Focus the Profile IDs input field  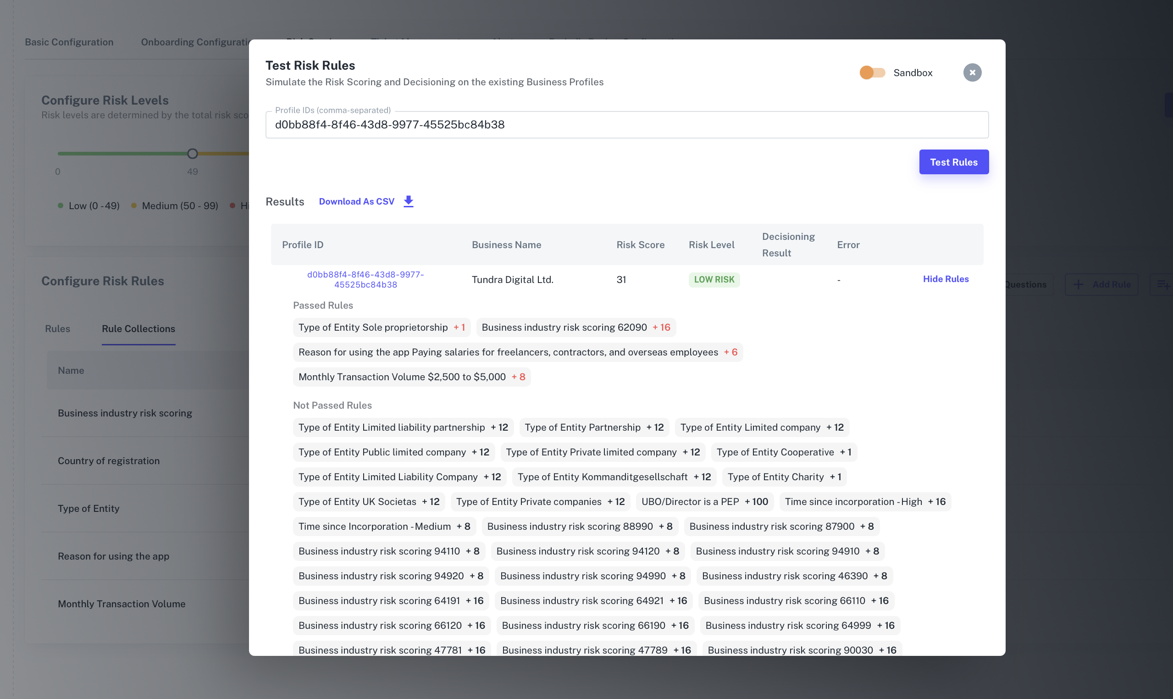(x=627, y=125)
